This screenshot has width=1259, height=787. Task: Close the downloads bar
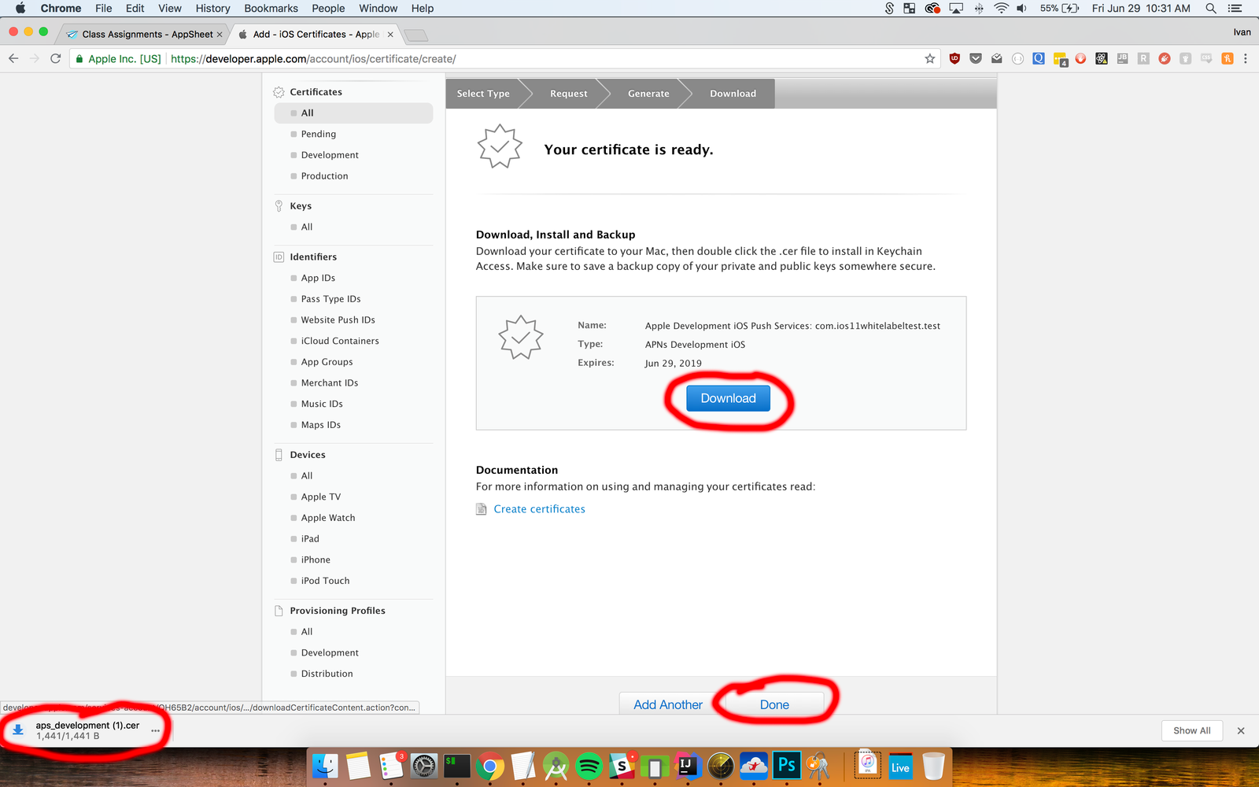click(x=1241, y=730)
